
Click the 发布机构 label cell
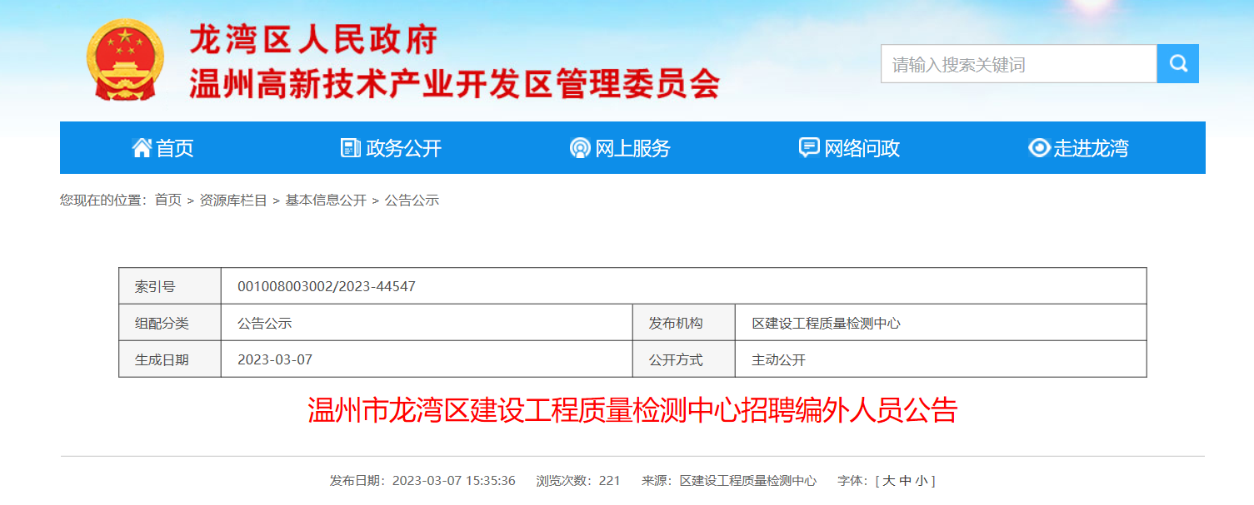click(x=684, y=323)
